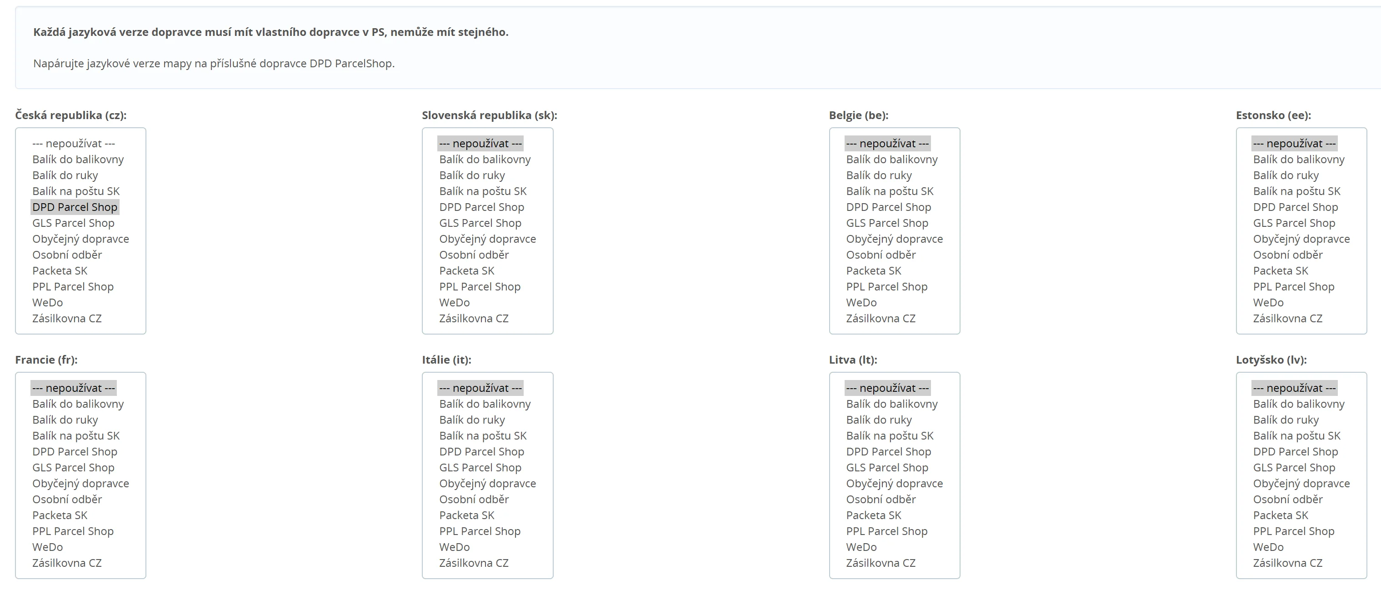Pick PPL Parcel Shop in Estonsko list
Viewport: 1381px width, 595px height.
(1294, 287)
